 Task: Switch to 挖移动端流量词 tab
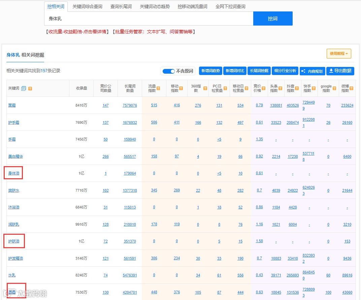tap(193, 6)
